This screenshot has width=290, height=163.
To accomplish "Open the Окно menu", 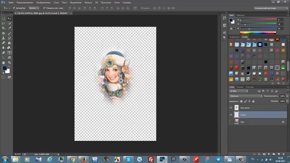I will click(117, 3).
